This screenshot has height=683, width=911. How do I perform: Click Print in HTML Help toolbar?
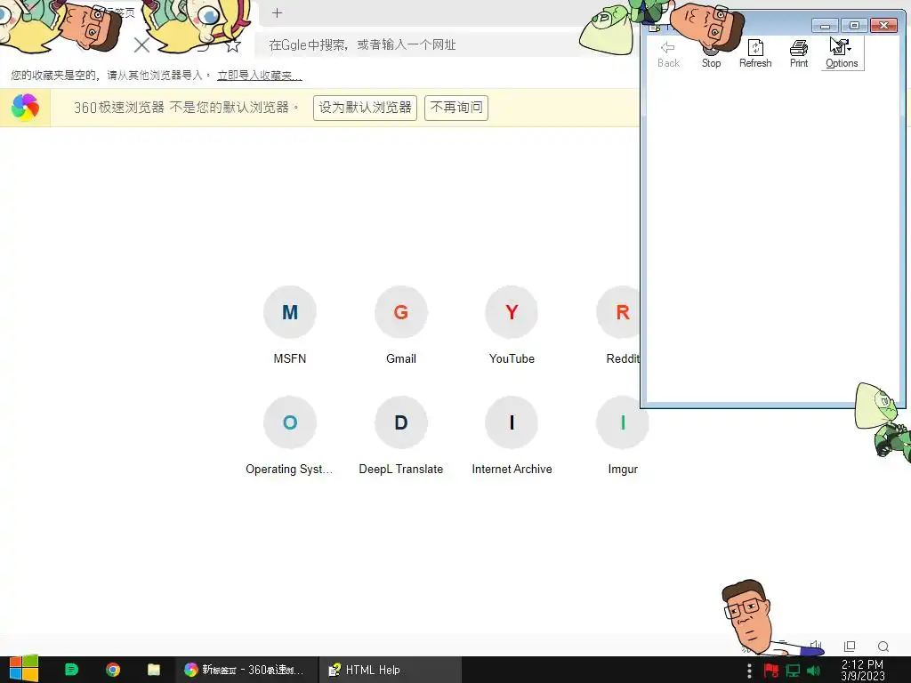(x=799, y=54)
